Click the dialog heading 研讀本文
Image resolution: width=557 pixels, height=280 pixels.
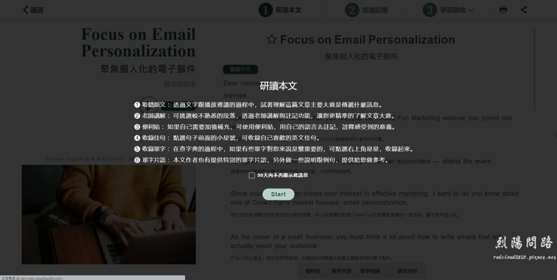click(x=278, y=86)
